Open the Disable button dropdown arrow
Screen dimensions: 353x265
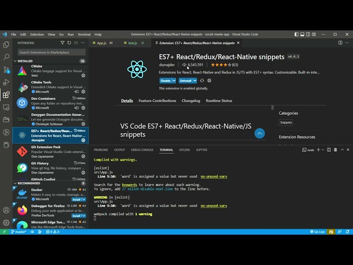click(174, 81)
